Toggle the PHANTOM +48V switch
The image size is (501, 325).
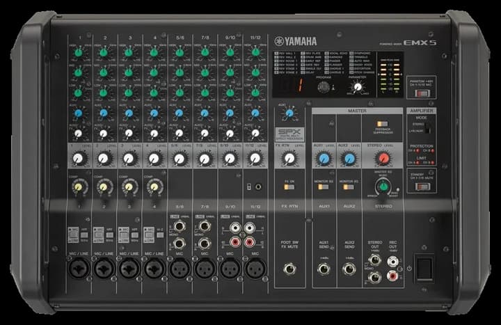[422, 93]
